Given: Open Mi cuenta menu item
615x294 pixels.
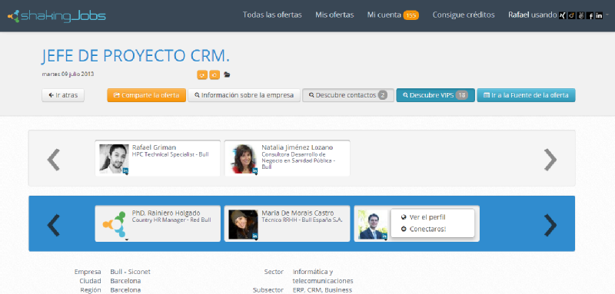Looking at the screenshot, I should 384,15.
